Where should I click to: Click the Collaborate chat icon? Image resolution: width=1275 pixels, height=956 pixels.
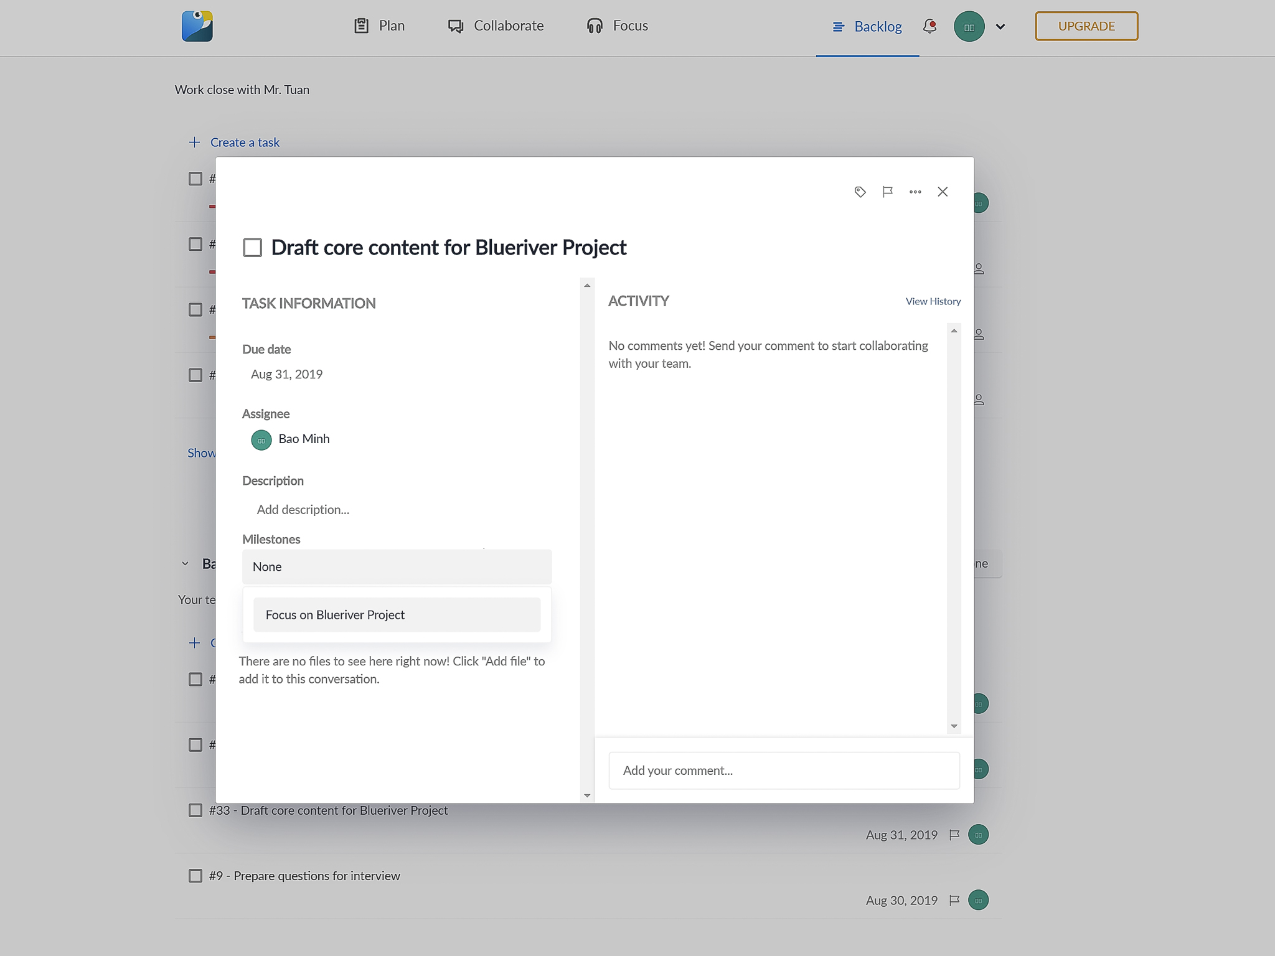click(456, 26)
